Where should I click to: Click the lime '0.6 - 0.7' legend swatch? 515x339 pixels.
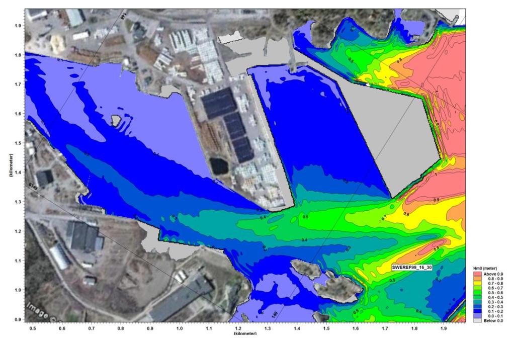coord(477,288)
